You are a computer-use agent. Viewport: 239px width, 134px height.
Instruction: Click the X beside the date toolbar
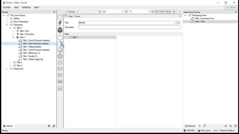click(x=180, y=12)
